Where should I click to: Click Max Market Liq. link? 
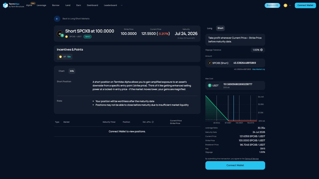[259, 69]
